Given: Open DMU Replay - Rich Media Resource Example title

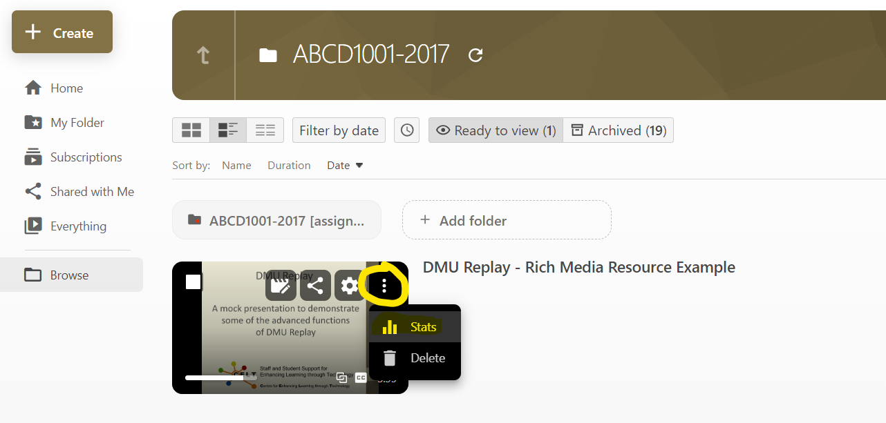Looking at the screenshot, I should (x=579, y=267).
